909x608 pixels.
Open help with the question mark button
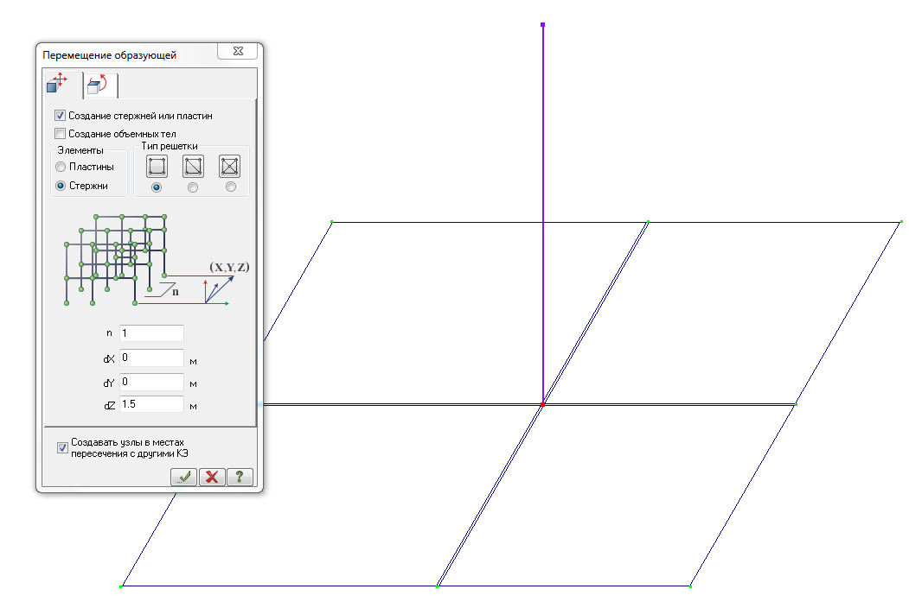pyautogui.click(x=240, y=477)
